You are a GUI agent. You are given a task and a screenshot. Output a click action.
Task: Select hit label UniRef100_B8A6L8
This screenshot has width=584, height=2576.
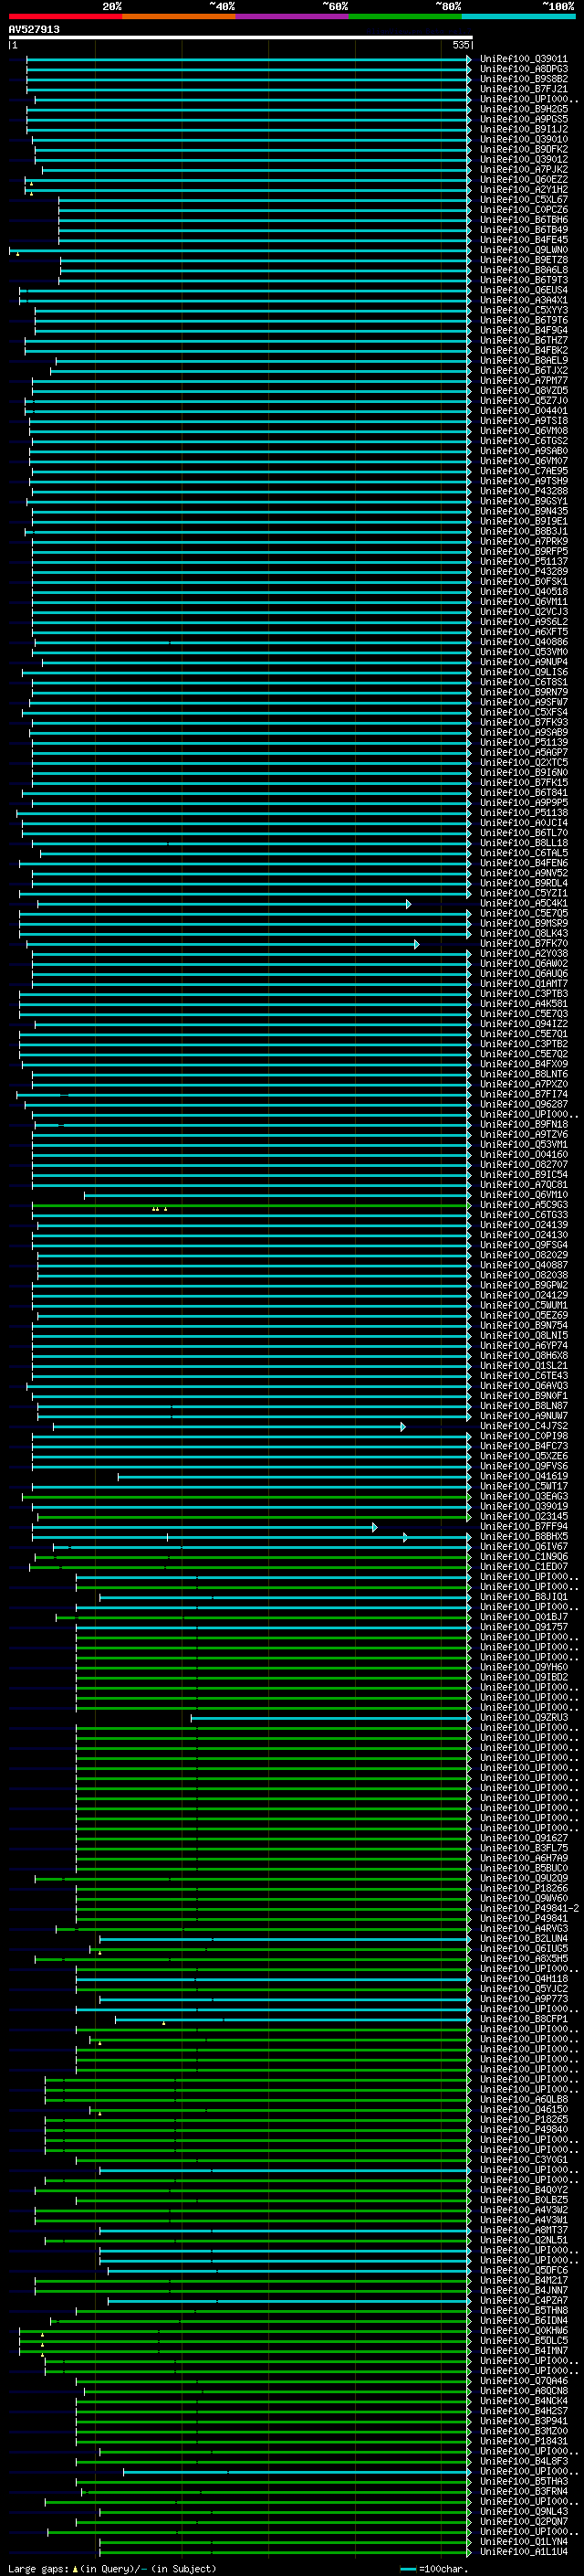(524, 270)
